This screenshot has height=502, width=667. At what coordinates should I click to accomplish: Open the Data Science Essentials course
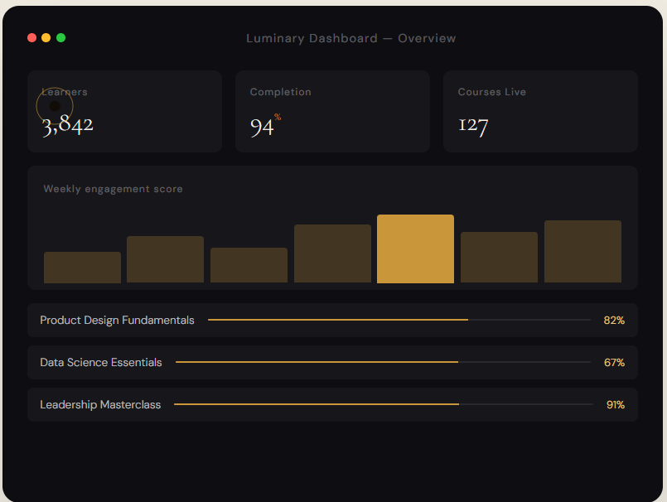101,363
